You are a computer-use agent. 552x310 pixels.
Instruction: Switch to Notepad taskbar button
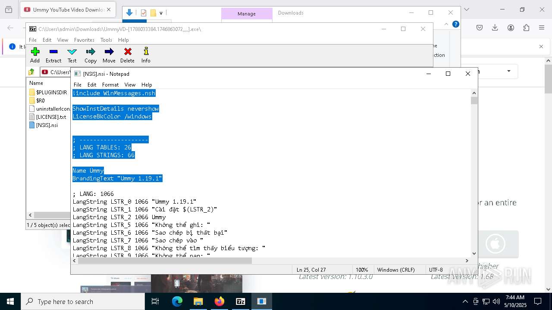point(262,301)
